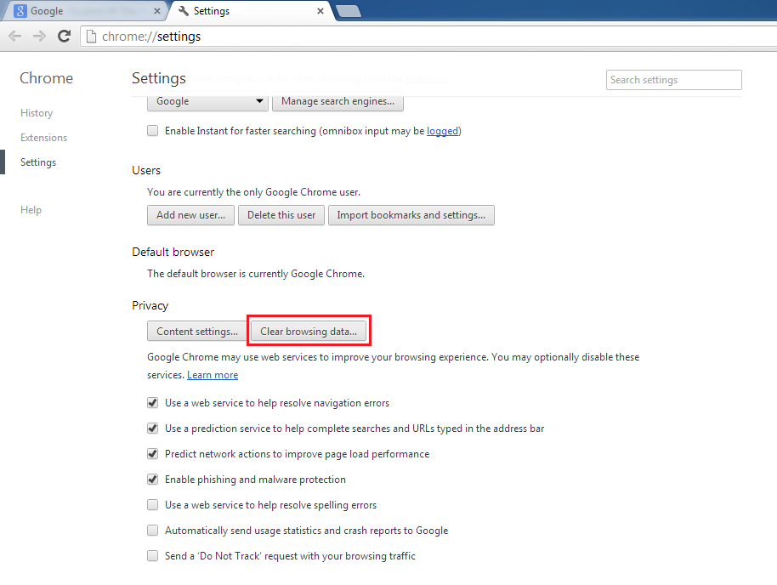
Task: Switch to the Google tab
Action: click(x=83, y=11)
